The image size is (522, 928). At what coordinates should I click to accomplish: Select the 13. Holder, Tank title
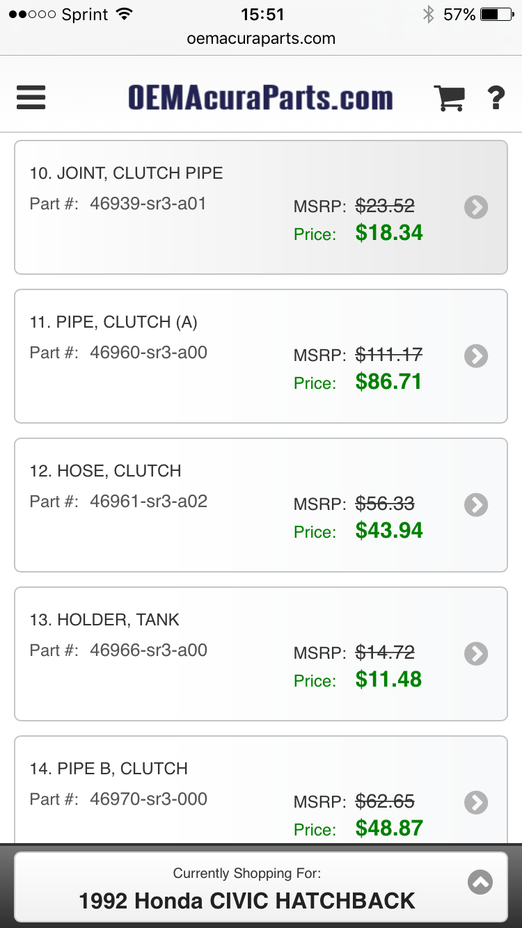104,620
